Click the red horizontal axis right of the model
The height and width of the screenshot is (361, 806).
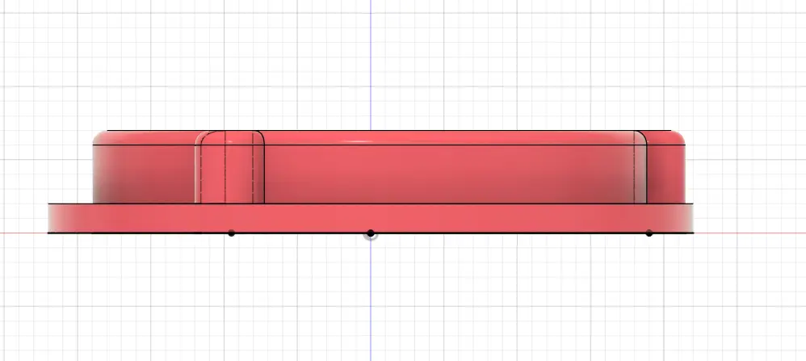point(751,233)
